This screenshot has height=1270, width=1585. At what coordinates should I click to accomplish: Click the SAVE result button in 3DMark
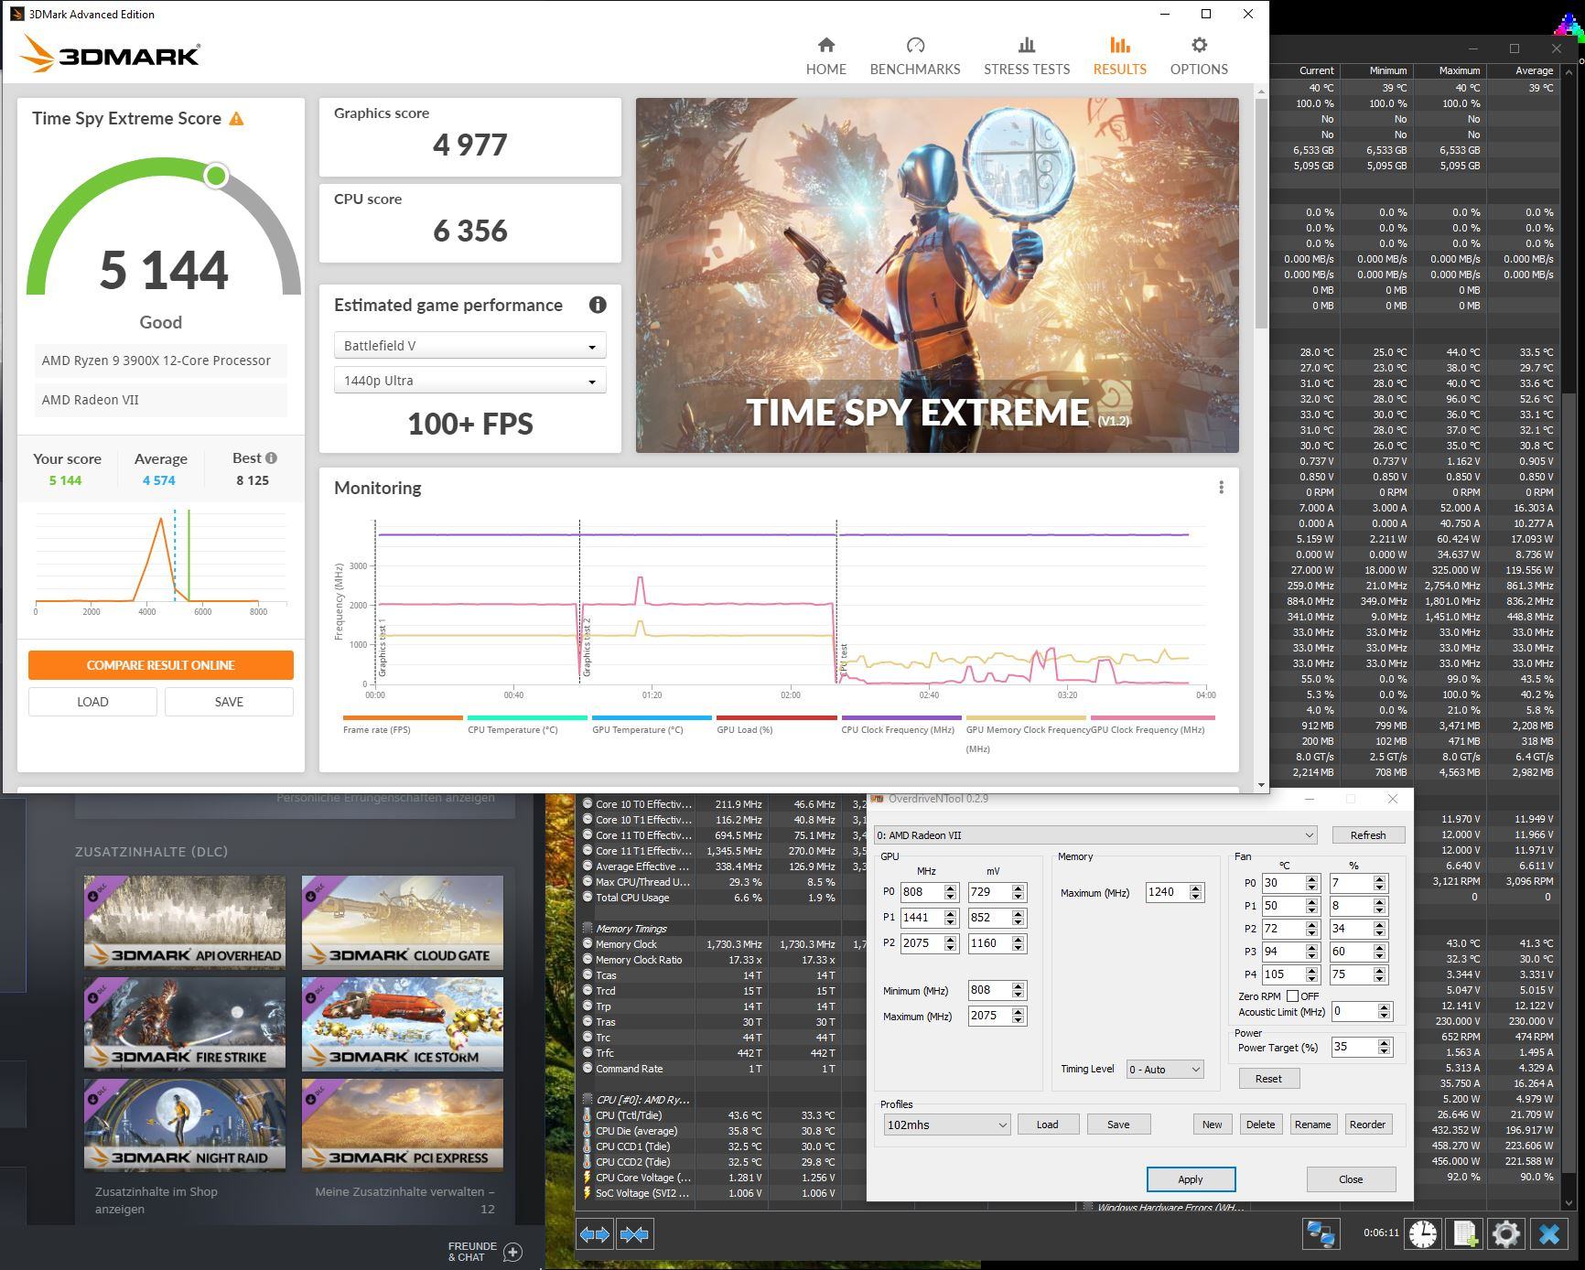coord(229,702)
